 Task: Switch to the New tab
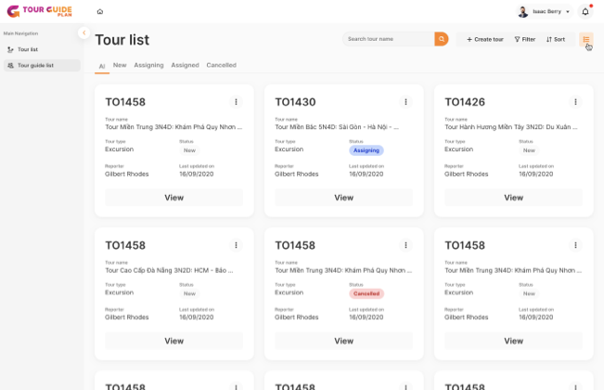(x=120, y=65)
